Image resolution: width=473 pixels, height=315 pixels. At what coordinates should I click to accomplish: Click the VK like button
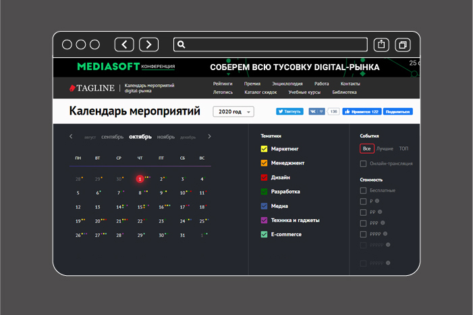(x=316, y=111)
